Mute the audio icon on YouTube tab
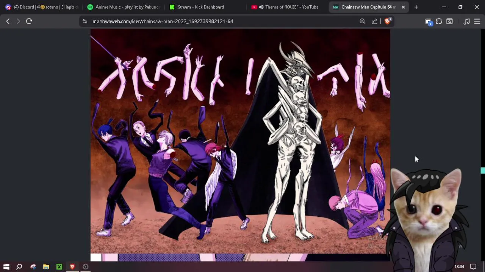This screenshot has width=485, height=272. 261,7
